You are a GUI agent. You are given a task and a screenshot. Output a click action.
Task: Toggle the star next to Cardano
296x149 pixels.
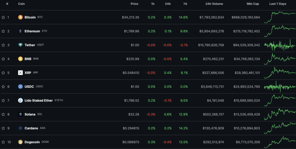[3, 128]
